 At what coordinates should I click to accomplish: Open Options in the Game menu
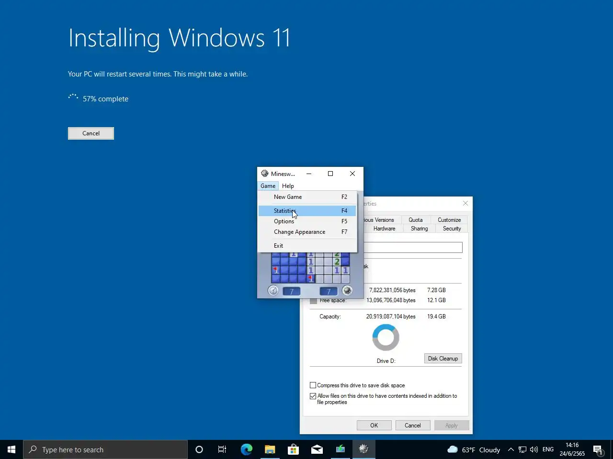(307, 221)
